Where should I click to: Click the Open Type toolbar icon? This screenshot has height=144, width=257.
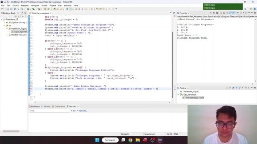[55, 9]
